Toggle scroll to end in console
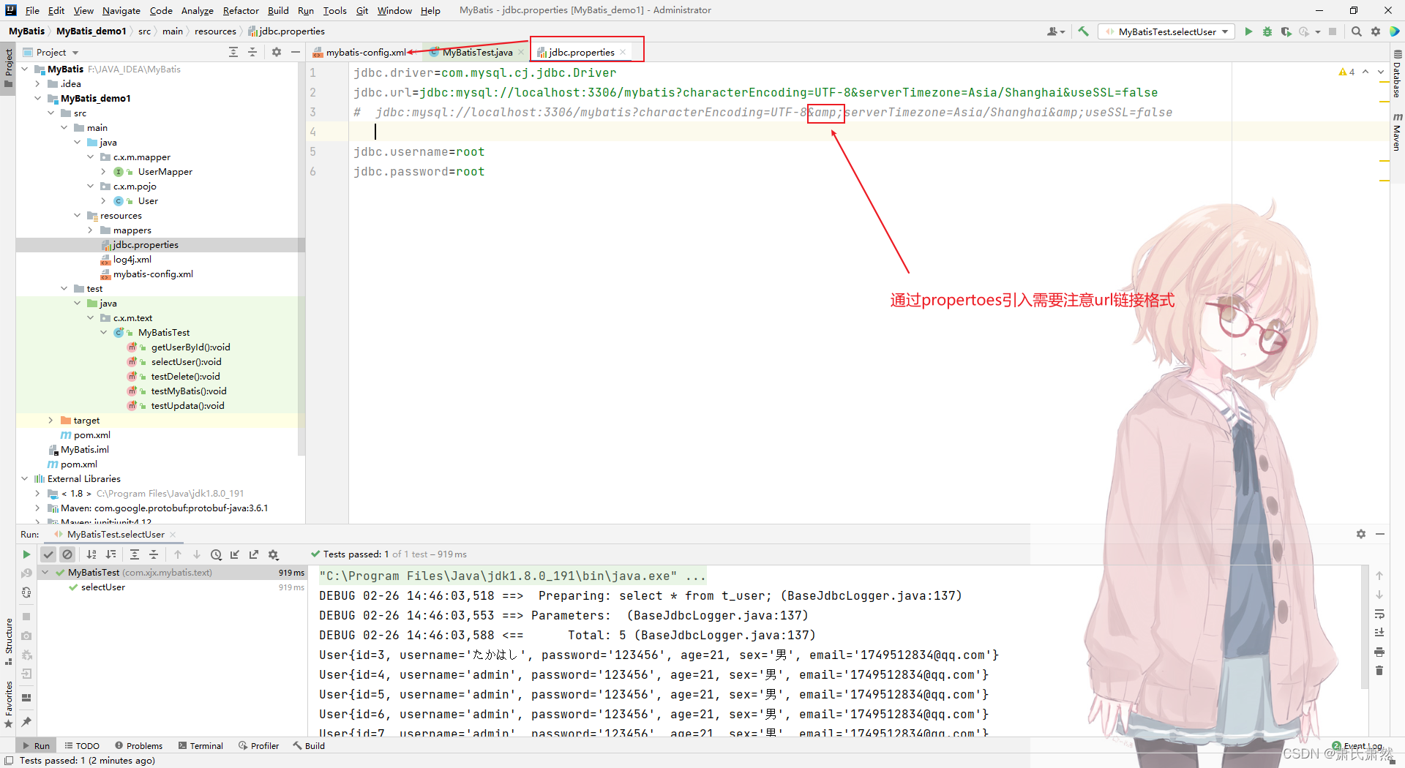The width and height of the screenshot is (1405, 768). click(x=1379, y=633)
